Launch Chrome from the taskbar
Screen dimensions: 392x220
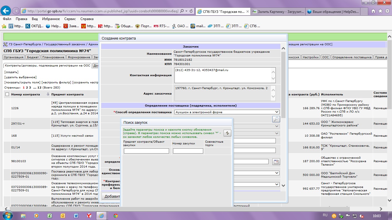pyautogui.click(x=115, y=216)
